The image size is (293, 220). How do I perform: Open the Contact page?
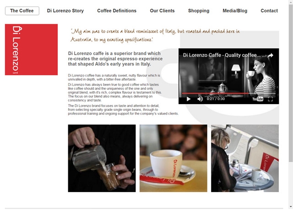pos(269,11)
